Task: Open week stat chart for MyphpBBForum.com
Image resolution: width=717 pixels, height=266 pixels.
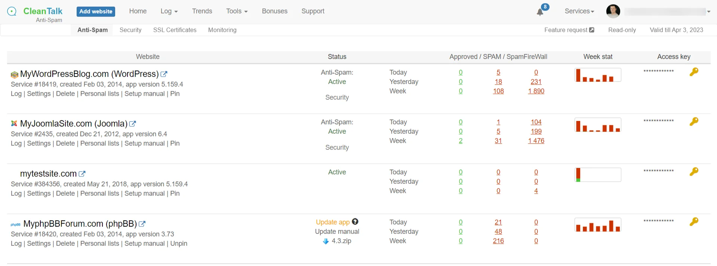Action: point(597,225)
